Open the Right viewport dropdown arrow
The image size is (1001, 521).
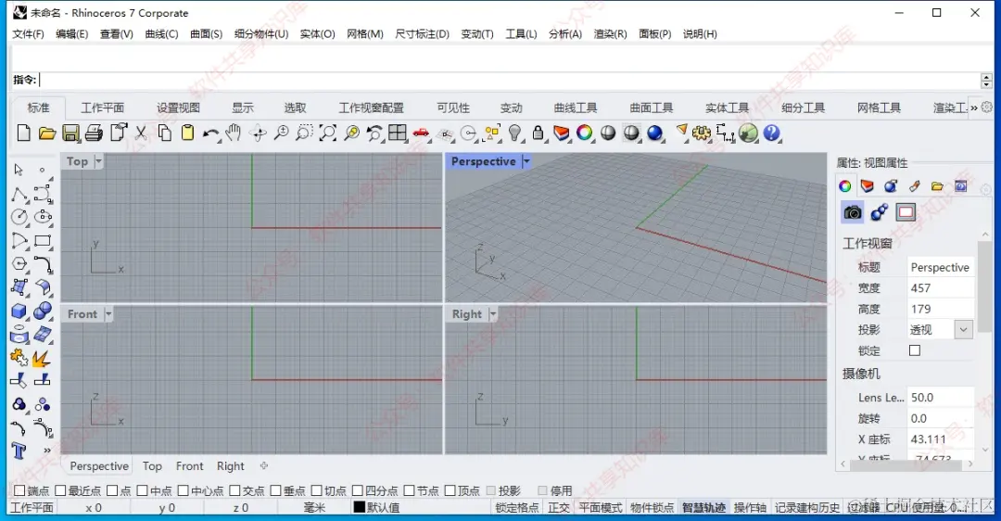pyautogui.click(x=492, y=314)
